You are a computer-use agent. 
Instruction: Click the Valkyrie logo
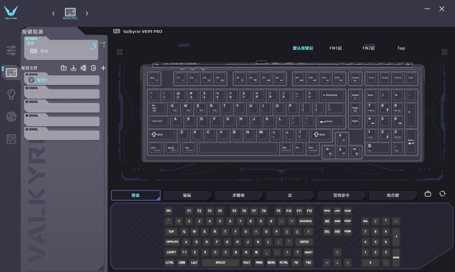pyautogui.click(x=11, y=13)
